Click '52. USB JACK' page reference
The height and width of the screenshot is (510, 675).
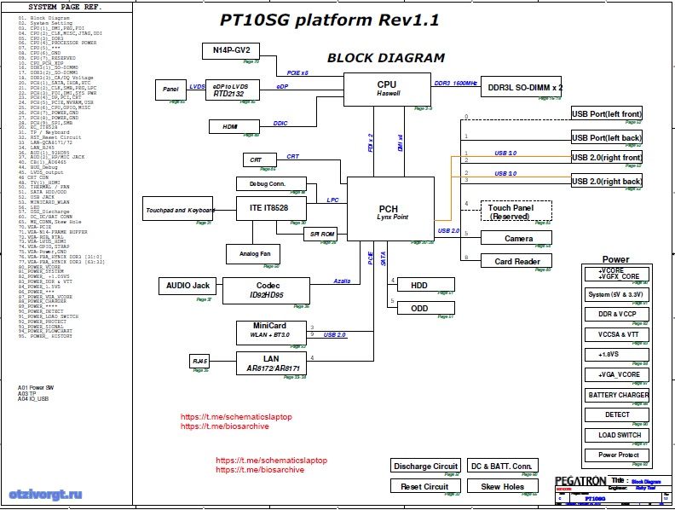coord(39,197)
